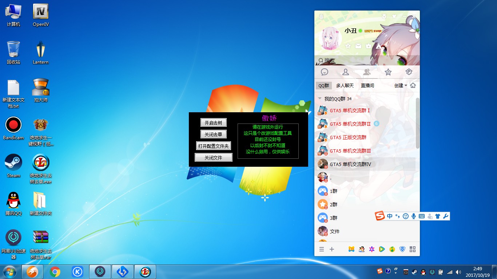Open Sogou skin shirt icon
Screen dimensions: 497x279
[x=438, y=216]
